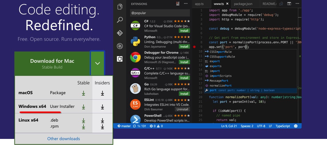Download Linux x64 .deb Stable arrow

[x=83, y=121]
